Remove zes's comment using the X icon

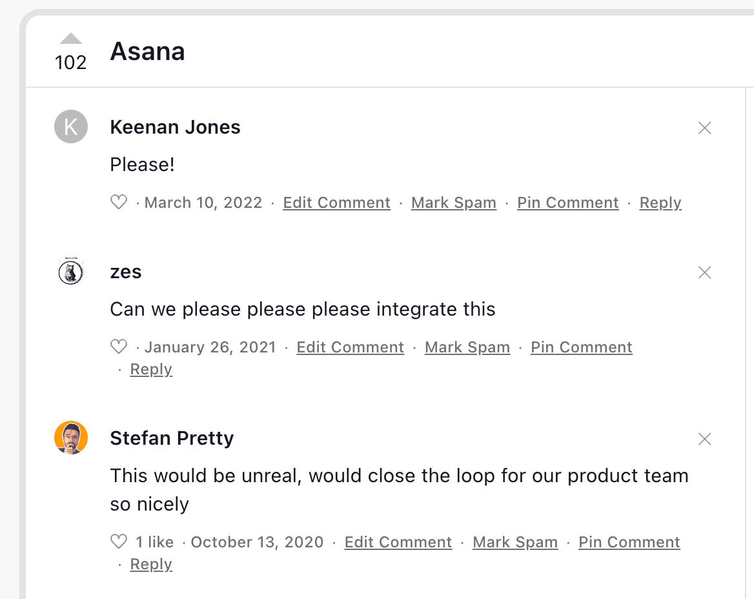click(x=704, y=272)
